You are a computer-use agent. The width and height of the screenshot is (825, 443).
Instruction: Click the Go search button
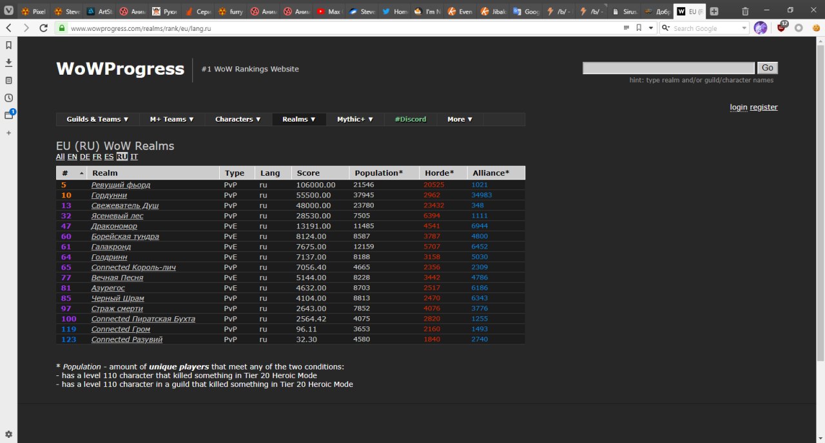767,68
